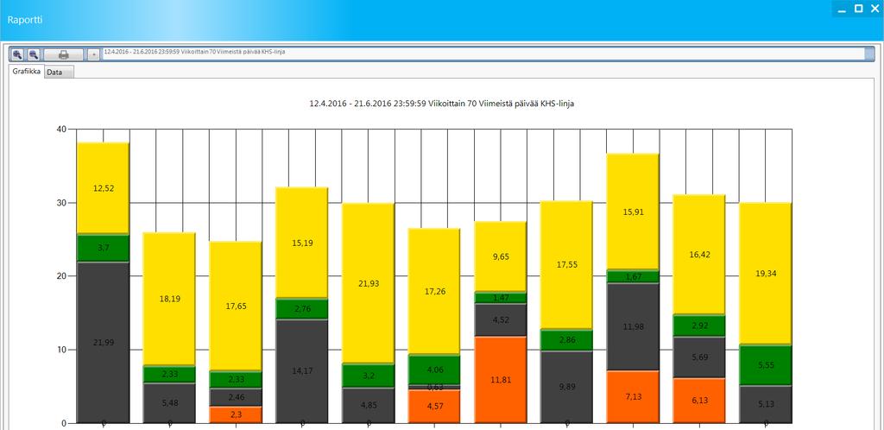This screenshot has height=430, width=884.
Task: Click the gray 5,13 bar segment
Action: (x=766, y=404)
